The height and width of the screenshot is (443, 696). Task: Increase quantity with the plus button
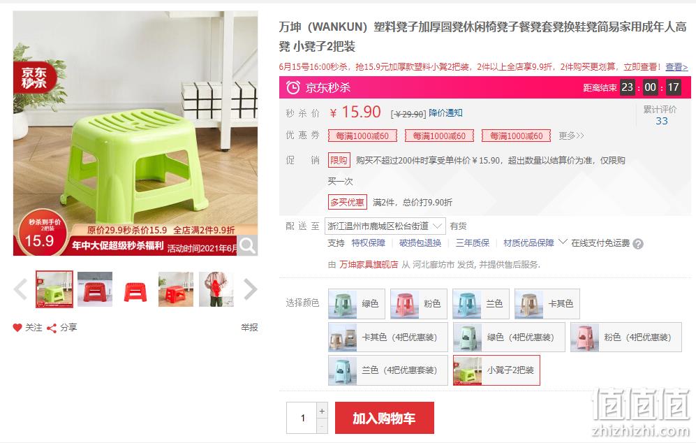(322, 411)
